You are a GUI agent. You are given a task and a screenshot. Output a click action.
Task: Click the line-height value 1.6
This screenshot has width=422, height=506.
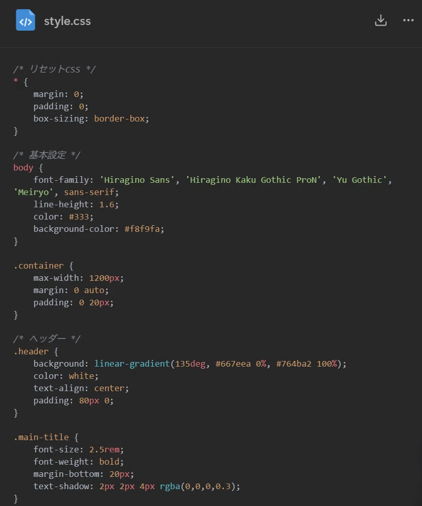pyautogui.click(x=107, y=205)
